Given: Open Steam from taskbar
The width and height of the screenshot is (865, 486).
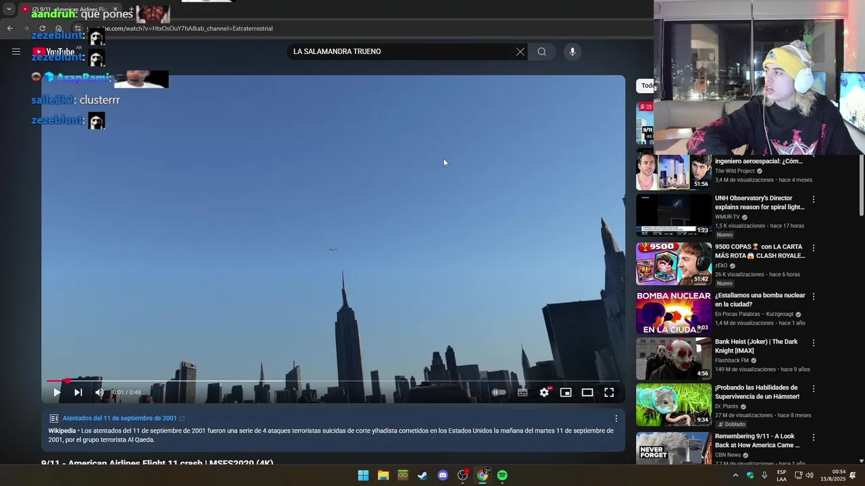Looking at the screenshot, I should [x=422, y=475].
